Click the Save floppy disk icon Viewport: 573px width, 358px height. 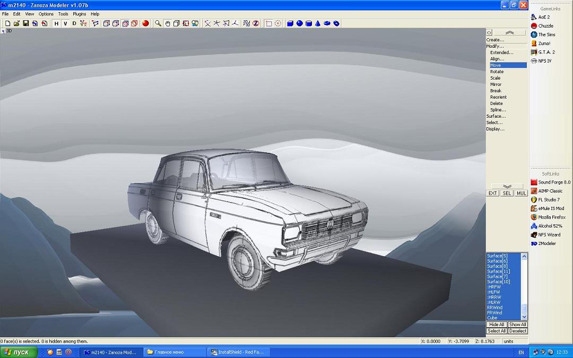[x=25, y=23]
